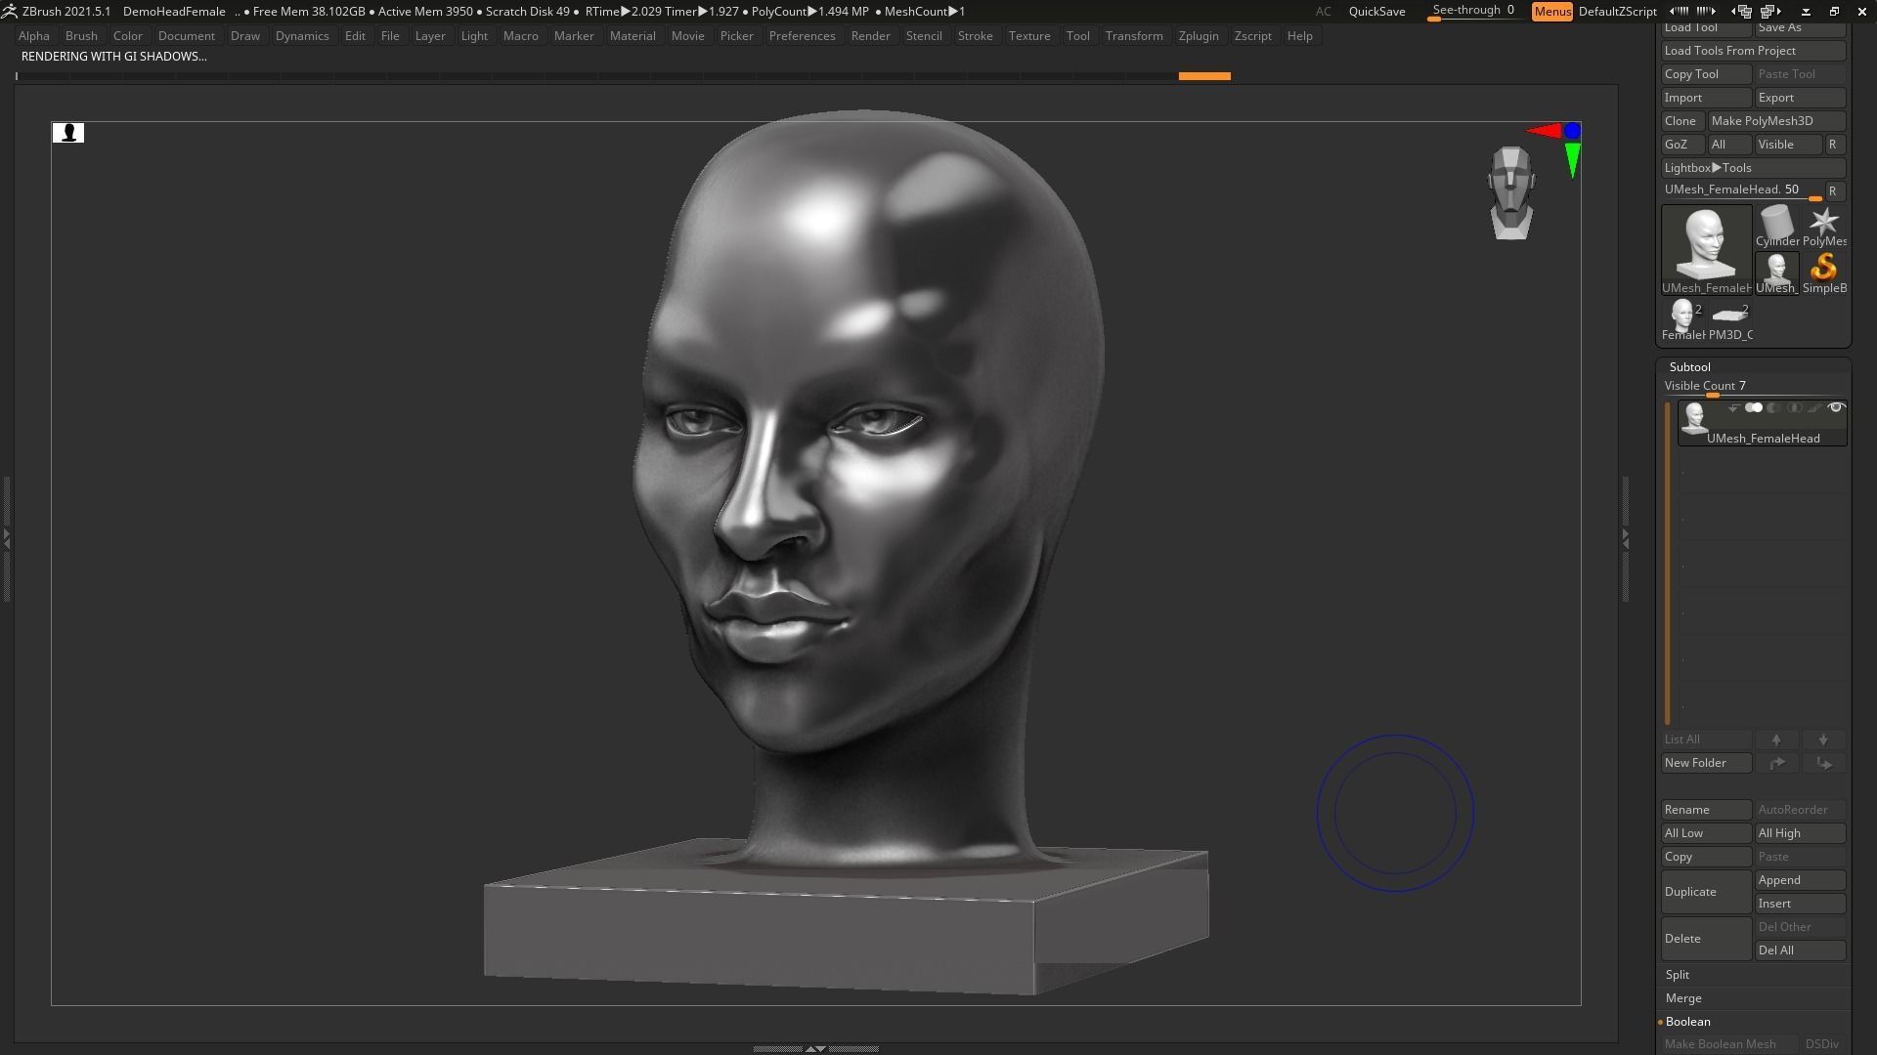The height and width of the screenshot is (1055, 1877).
Task: Toggle polypaint brush icon on subtool
Action: tap(1814, 408)
